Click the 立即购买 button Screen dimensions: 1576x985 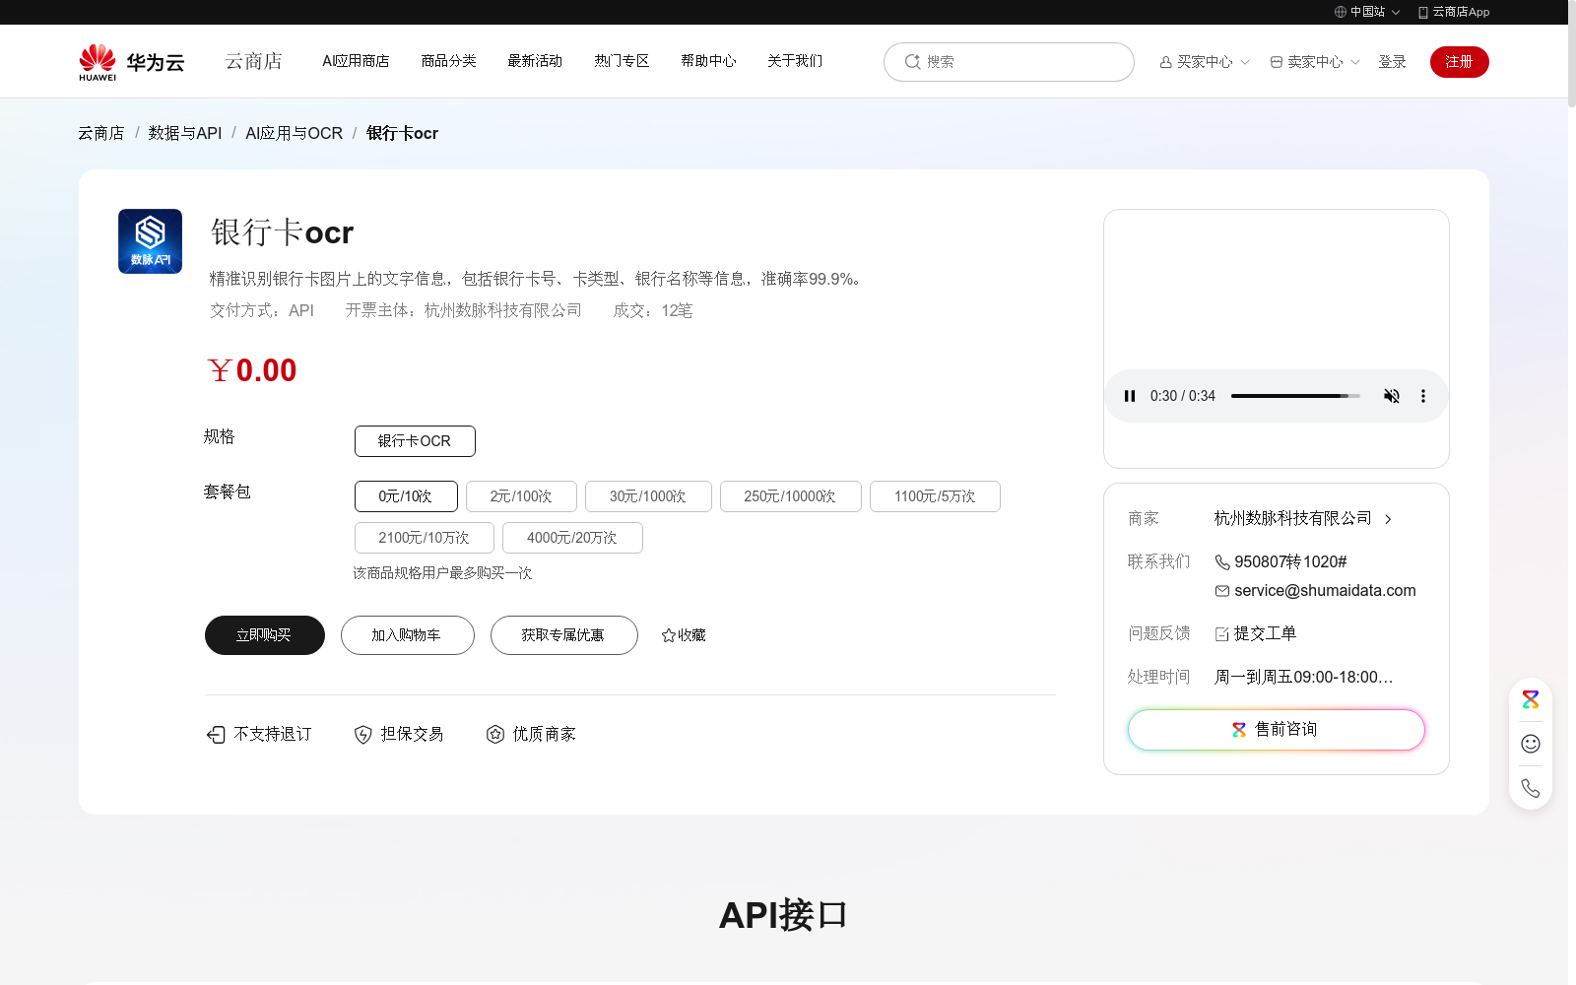point(265,635)
